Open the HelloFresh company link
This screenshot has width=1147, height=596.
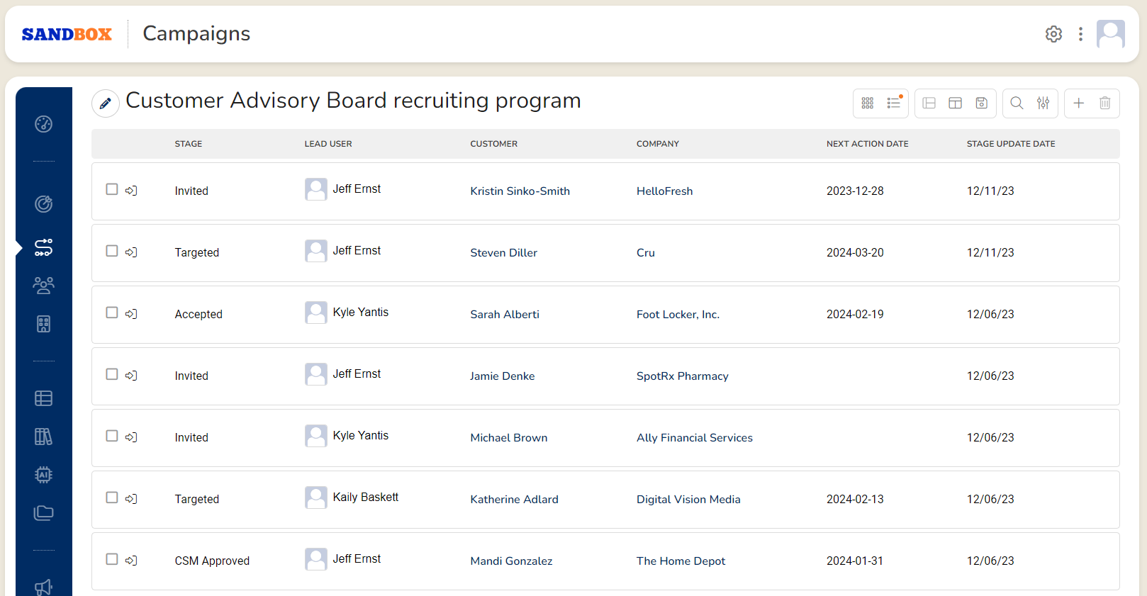click(x=664, y=191)
